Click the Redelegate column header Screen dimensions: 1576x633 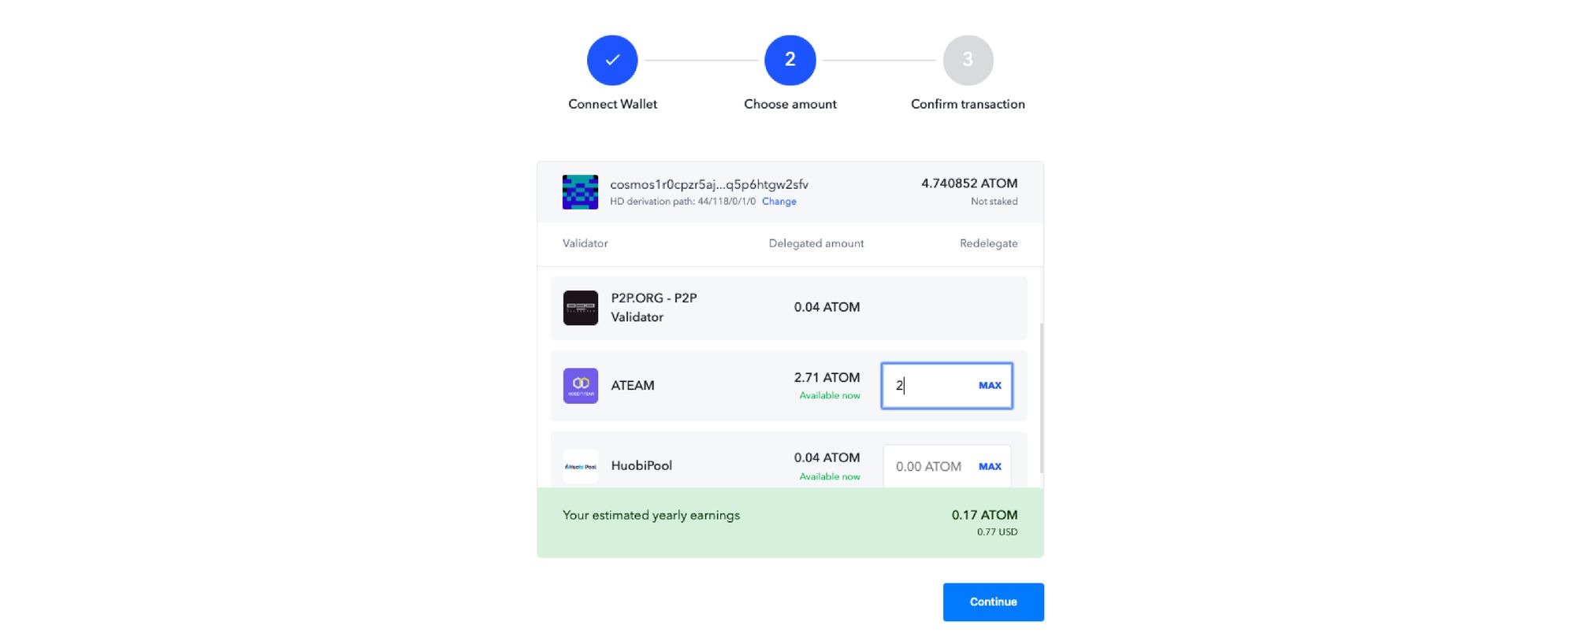[x=988, y=243]
